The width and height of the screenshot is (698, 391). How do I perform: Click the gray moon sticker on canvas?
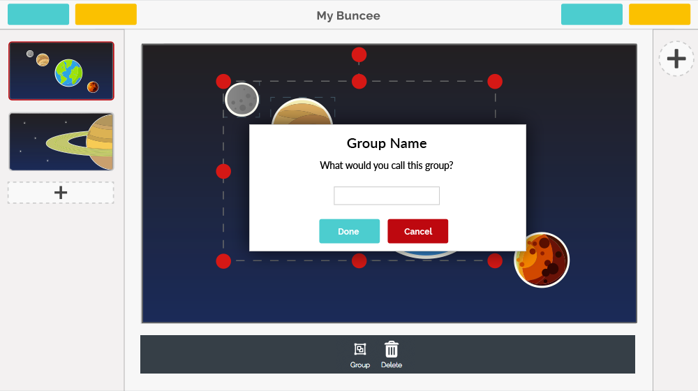click(x=242, y=99)
